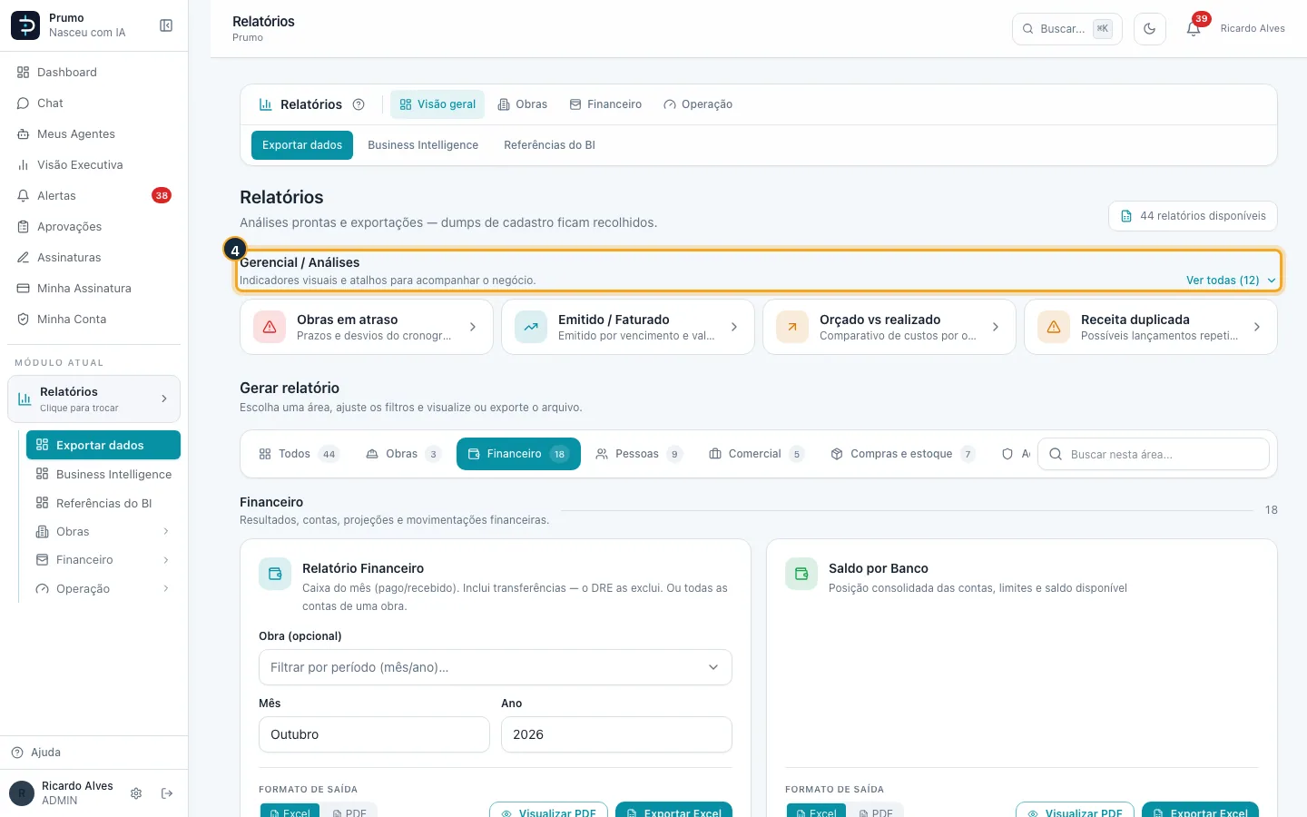Open Aprovações in the sidebar
Screen dimensions: 1307x817
(x=94, y=227)
